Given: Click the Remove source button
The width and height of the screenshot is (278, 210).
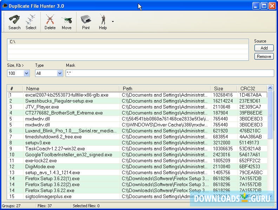Looking at the screenshot, I should coord(264,57).
